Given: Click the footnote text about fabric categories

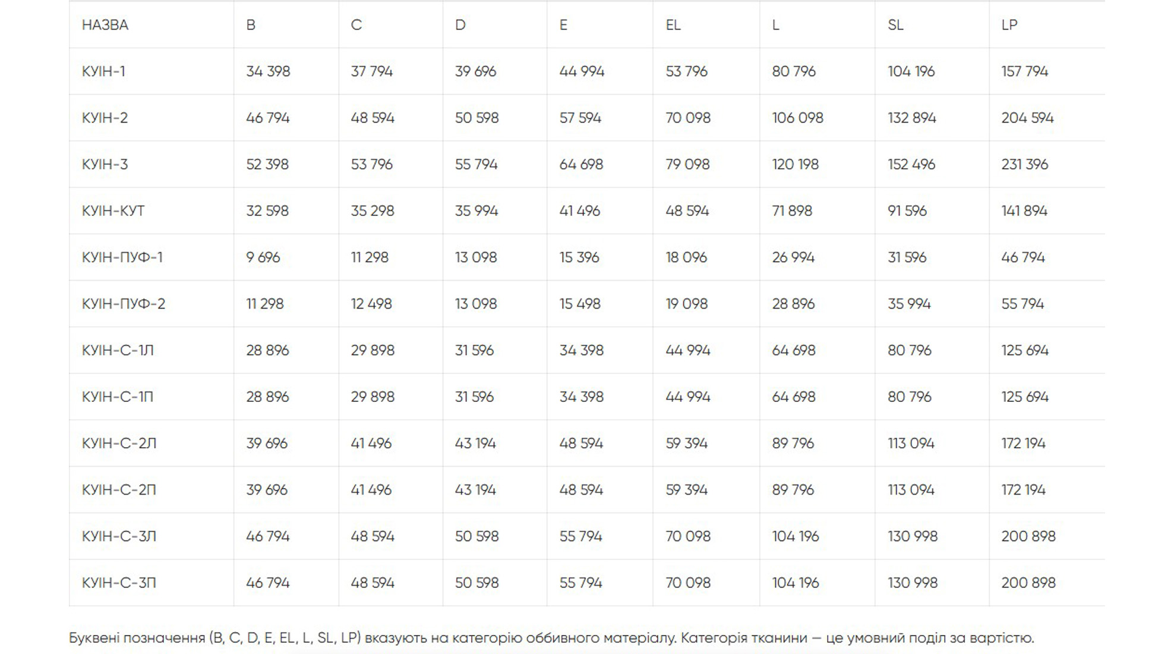Looking at the screenshot, I should [551, 638].
